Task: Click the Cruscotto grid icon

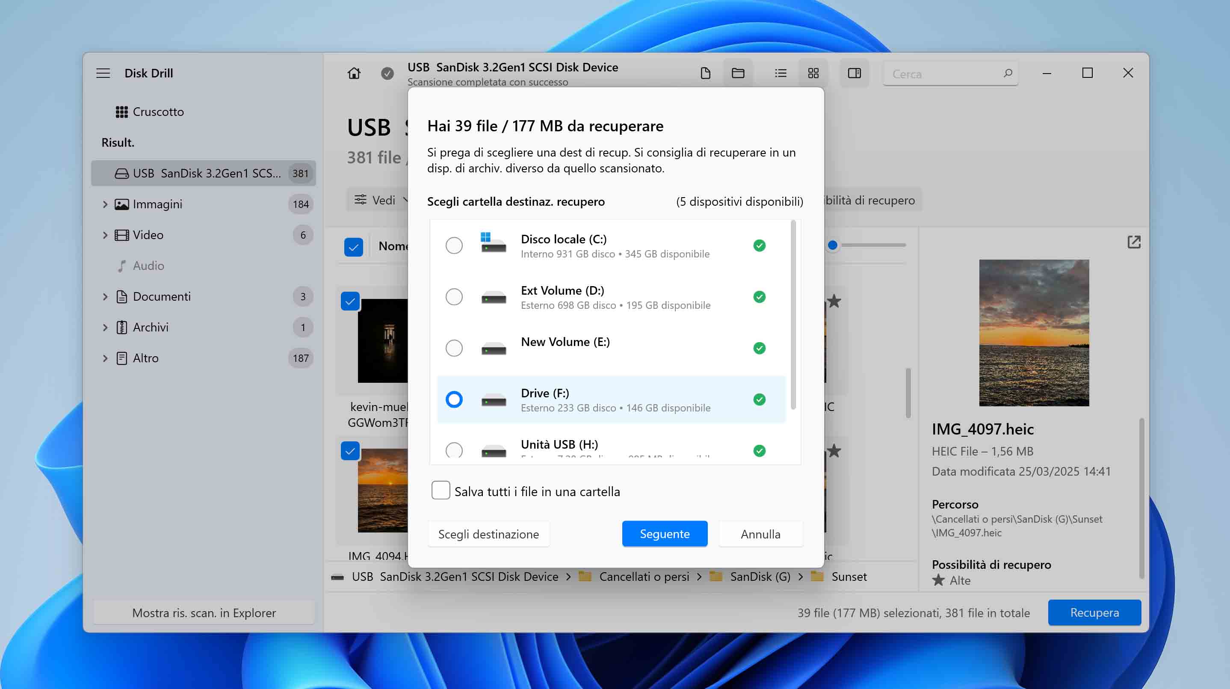Action: [x=121, y=112]
